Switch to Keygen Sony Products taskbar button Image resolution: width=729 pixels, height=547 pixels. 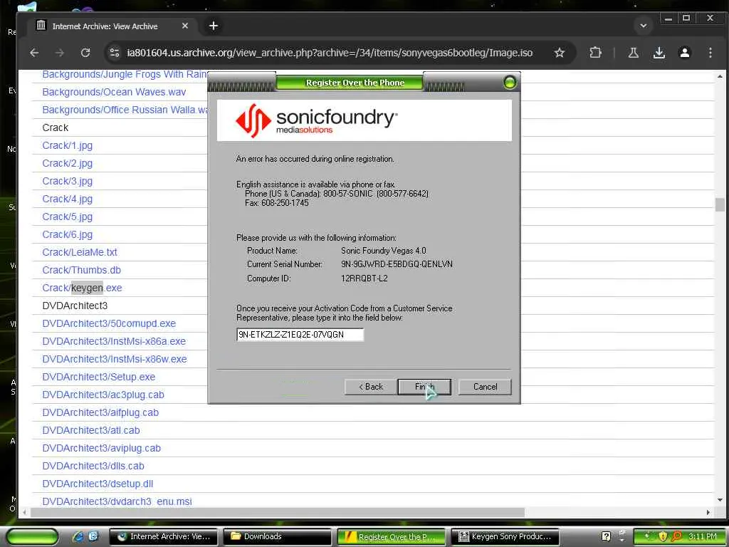coord(505,537)
